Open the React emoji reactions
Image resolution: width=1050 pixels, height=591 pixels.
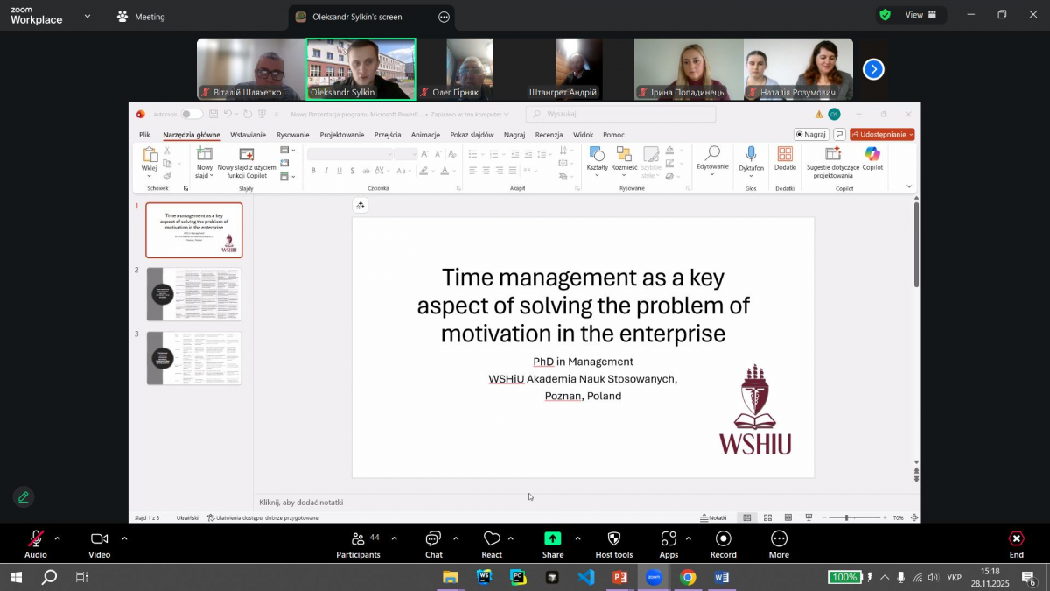pos(492,538)
